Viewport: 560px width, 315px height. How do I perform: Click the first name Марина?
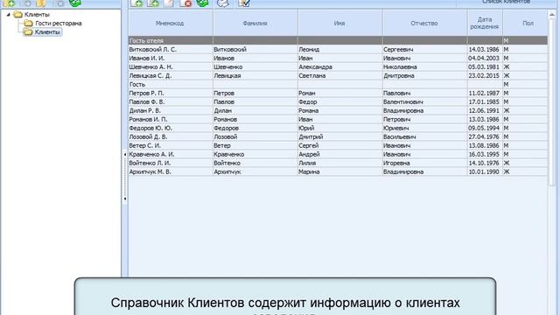pyautogui.click(x=309, y=171)
